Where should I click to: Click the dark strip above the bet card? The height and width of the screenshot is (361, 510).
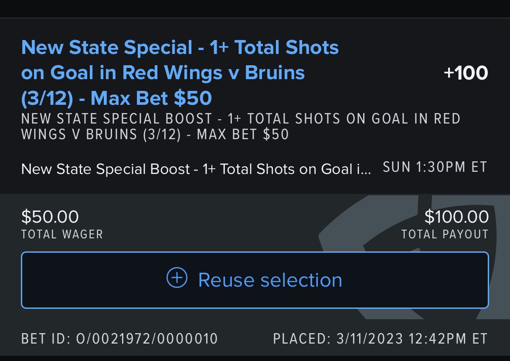click(x=255, y=9)
